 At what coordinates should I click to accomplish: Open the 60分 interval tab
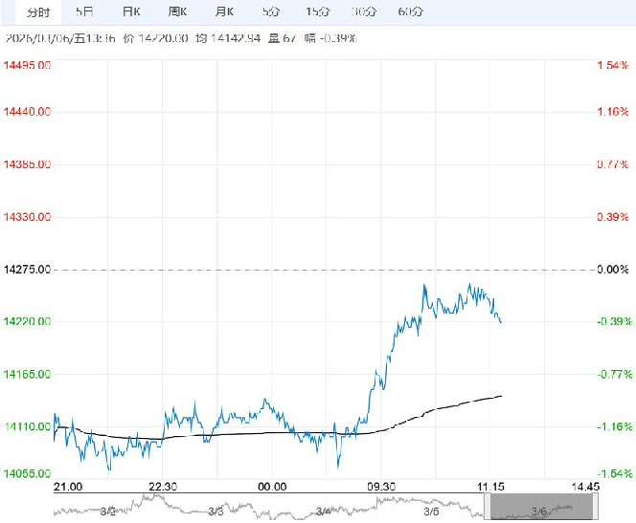click(409, 12)
